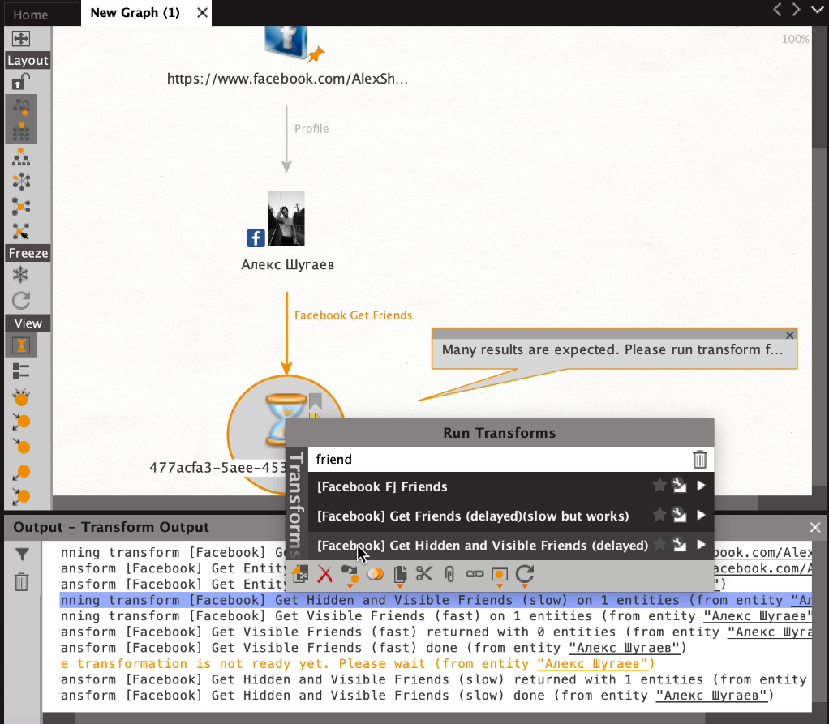The height and width of the screenshot is (724, 829).
Task: Open Алекс Шугаев link in 'Hidden and Visible Friends (slow) done' line
Action: tap(711, 696)
